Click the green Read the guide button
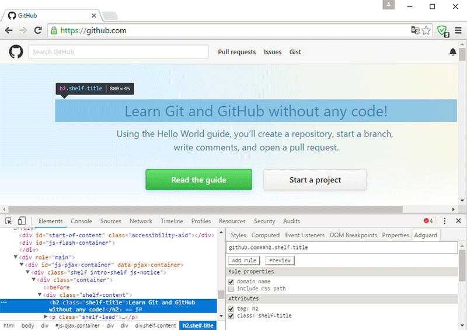 pos(198,180)
